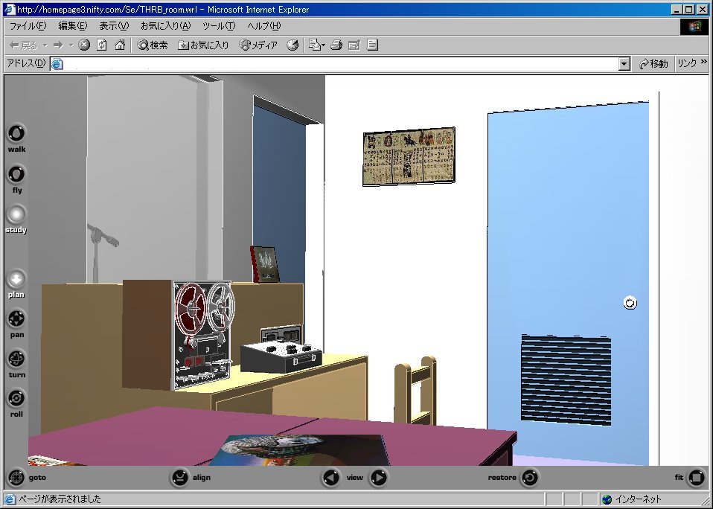Click the home toolbar icon
This screenshot has width=713, height=509.
(119, 45)
